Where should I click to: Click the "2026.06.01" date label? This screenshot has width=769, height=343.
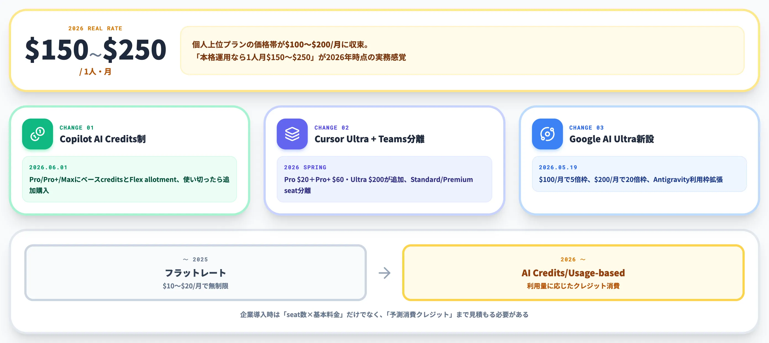click(48, 167)
